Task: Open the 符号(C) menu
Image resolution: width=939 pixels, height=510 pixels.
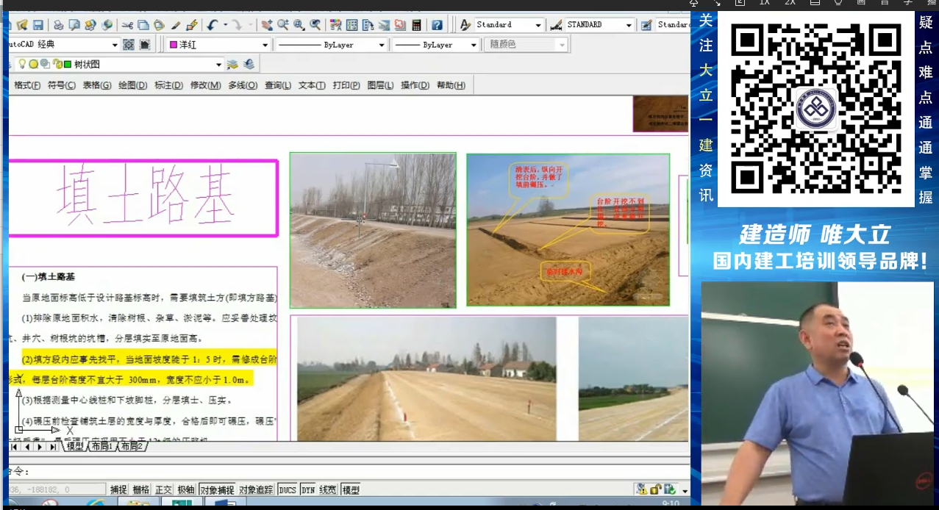Action: [62, 85]
